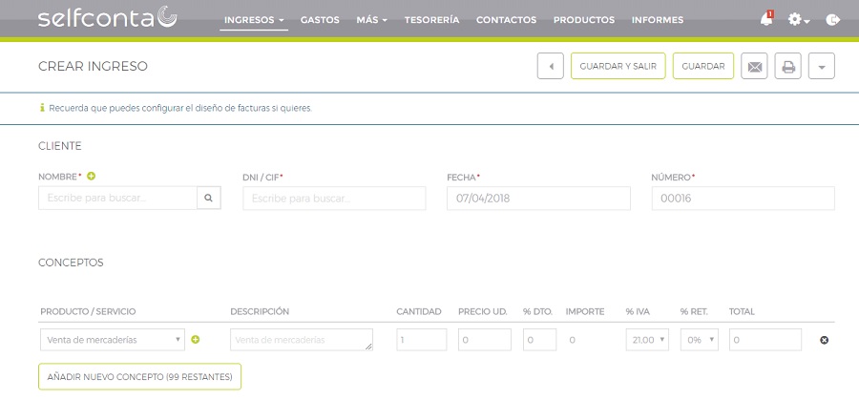Open the Ingresos menu

[254, 20]
